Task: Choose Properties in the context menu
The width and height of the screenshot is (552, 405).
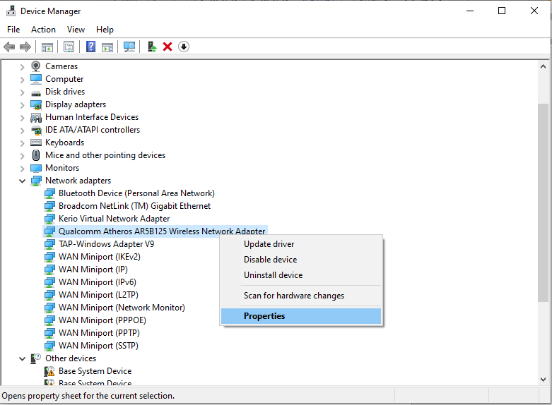Action: (301, 316)
